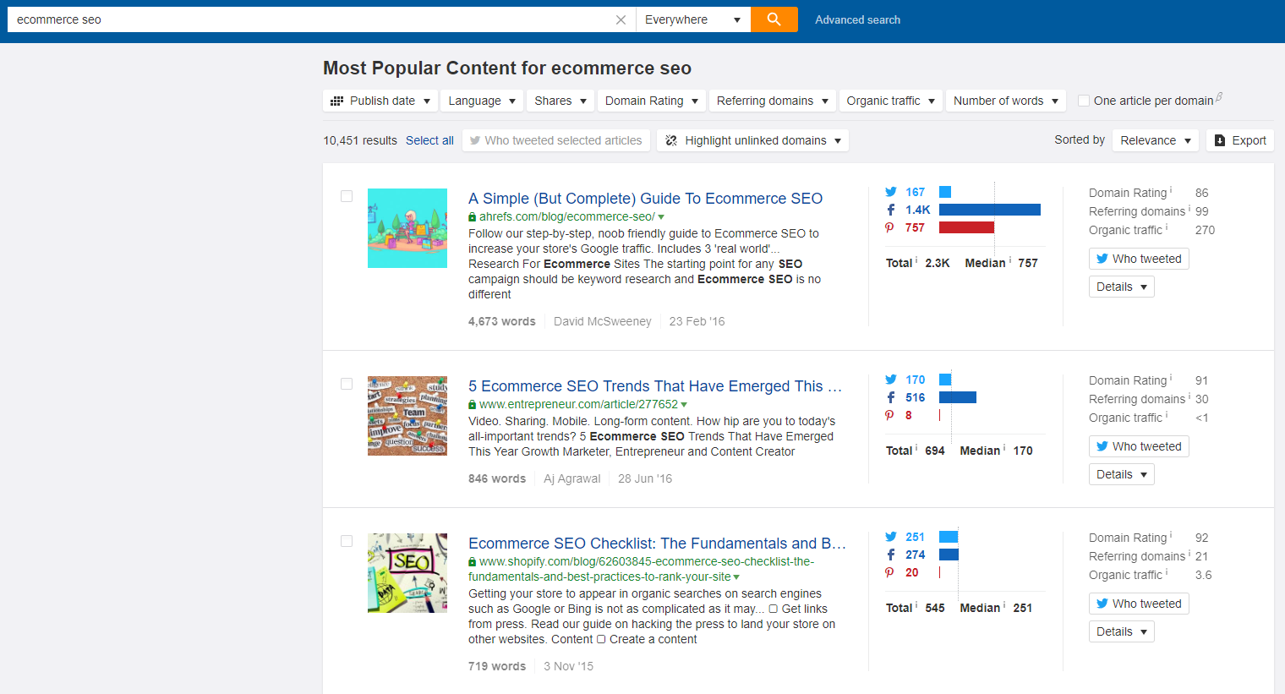Click Twitter share count 167 for ahrefs article

pyautogui.click(x=915, y=192)
